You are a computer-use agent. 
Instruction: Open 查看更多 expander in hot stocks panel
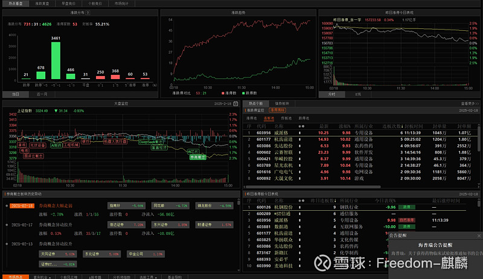point(470,103)
